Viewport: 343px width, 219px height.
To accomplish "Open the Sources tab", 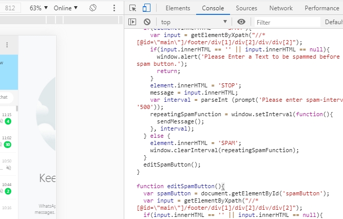I will click(246, 8).
